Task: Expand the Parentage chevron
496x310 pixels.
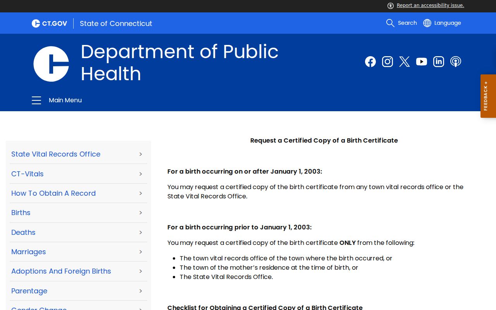Action: [x=141, y=291]
